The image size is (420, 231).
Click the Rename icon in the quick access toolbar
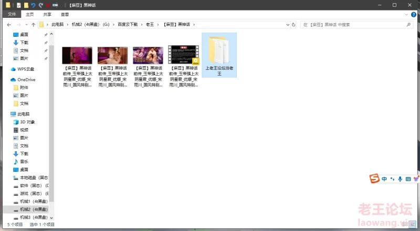coord(55,5)
